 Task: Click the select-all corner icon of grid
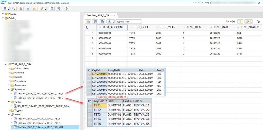[x=87, y=27]
